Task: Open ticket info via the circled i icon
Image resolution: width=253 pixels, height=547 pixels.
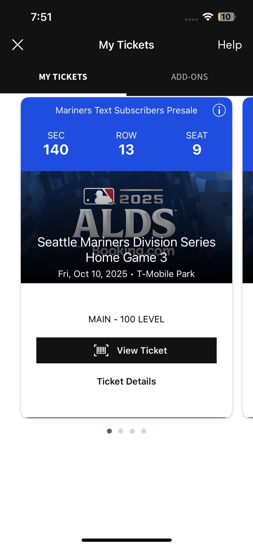Action: click(x=219, y=110)
